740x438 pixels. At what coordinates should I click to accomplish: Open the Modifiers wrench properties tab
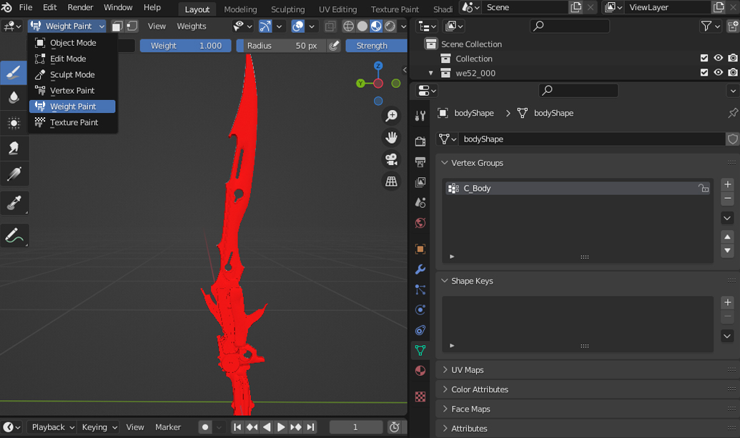tap(420, 269)
